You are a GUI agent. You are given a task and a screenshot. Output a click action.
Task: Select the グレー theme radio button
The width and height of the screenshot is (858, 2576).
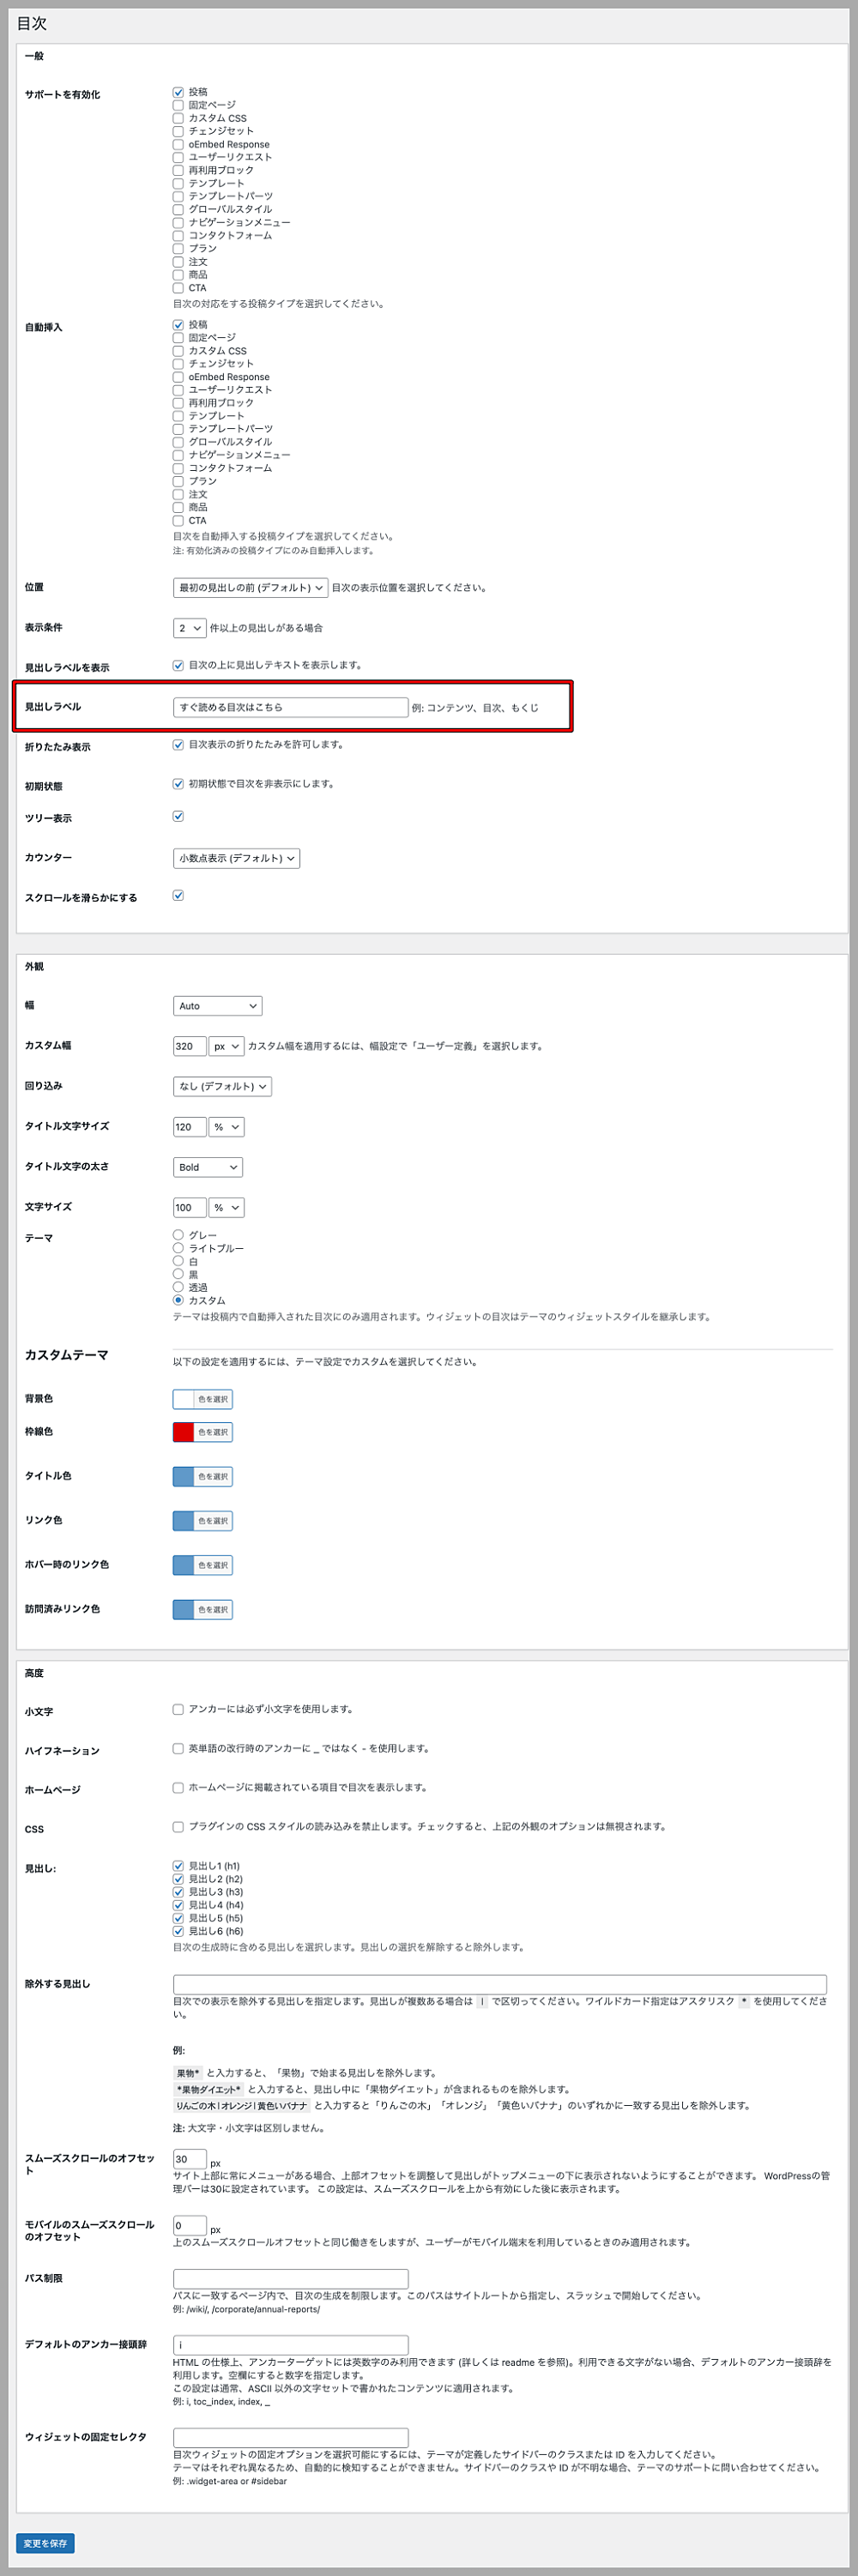click(178, 1235)
